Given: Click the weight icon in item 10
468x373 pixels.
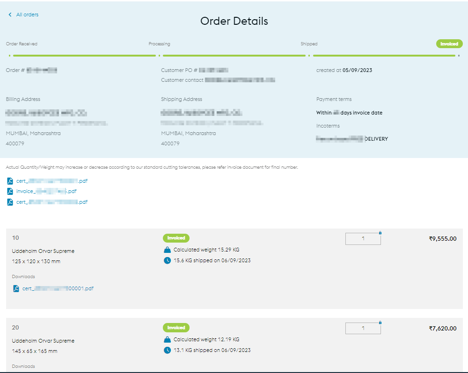Looking at the screenshot, I should [x=168, y=250].
